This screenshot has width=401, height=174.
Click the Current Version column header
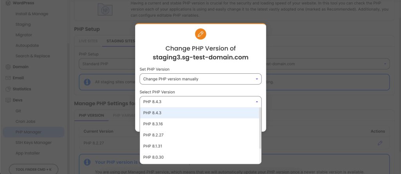tap(98, 131)
